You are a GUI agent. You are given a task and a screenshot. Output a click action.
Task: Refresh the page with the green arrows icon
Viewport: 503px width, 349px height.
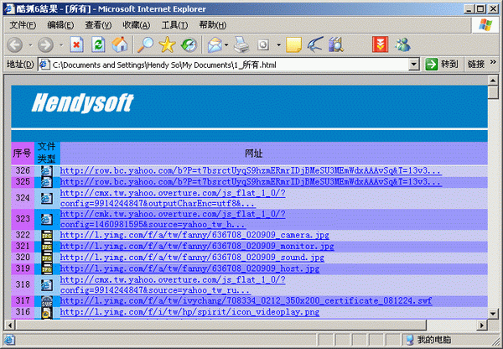(98, 44)
